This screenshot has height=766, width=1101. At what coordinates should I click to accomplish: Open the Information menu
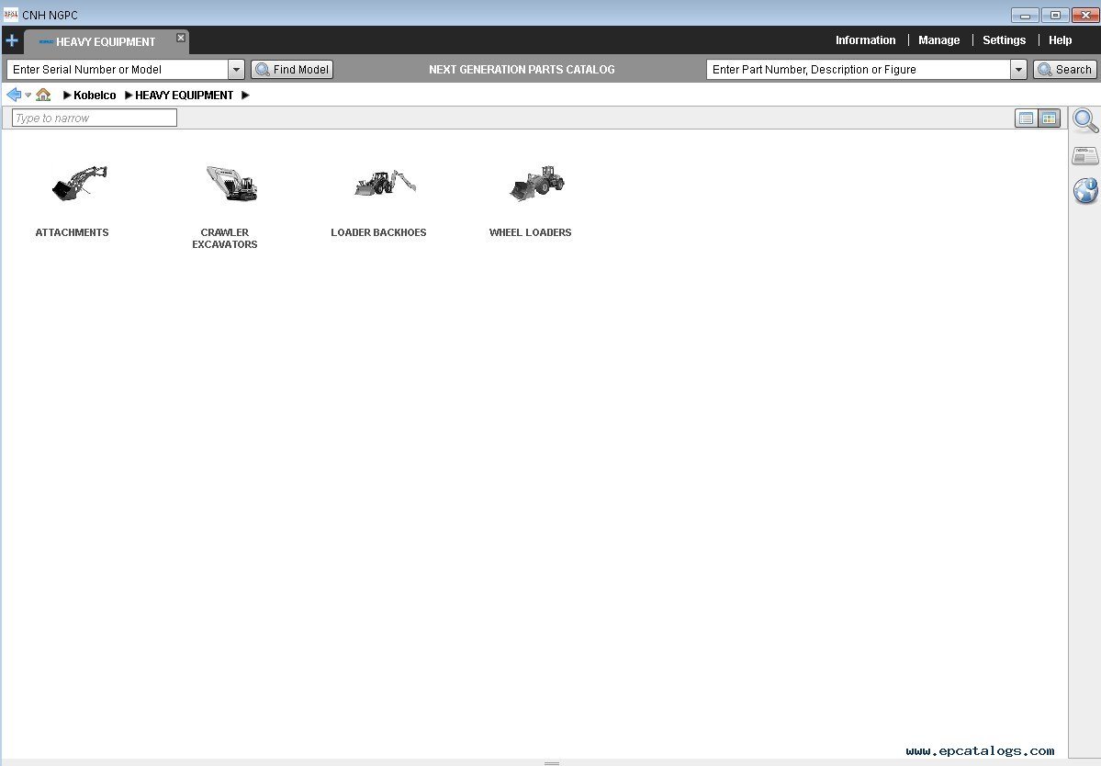pyautogui.click(x=865, y=40)
